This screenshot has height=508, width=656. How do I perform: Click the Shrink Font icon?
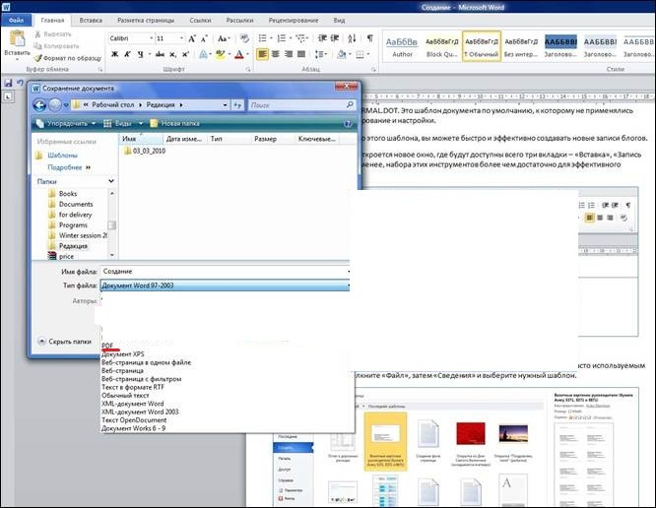click(x=204, y=38)
